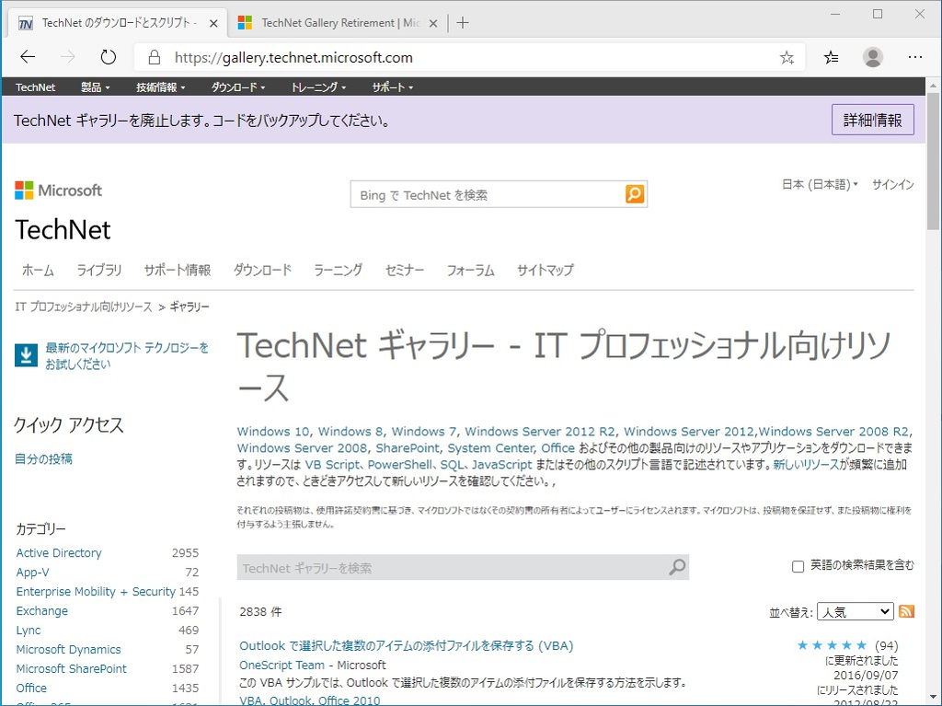Open the 人気 sort order dropdown
This screenshot has width=942, height=706.
tap(856, 611)
